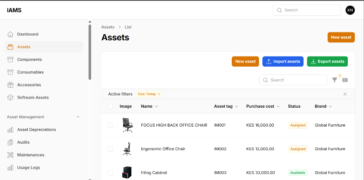Viewport: 364px width, 180px height.
Task: Sort by the Brand column header
Action: point(323,106)
